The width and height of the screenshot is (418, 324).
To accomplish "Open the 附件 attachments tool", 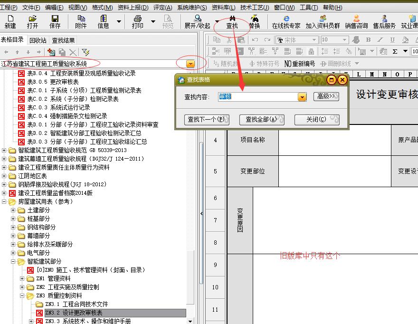I will tap(81, 21).
